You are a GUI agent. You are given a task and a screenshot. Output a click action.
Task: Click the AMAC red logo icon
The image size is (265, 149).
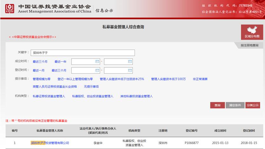[x=10, y=9]
